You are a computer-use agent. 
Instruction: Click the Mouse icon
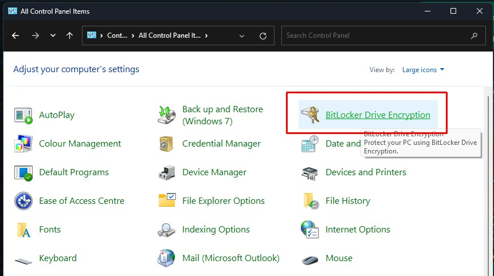click(x=310, y=259)
